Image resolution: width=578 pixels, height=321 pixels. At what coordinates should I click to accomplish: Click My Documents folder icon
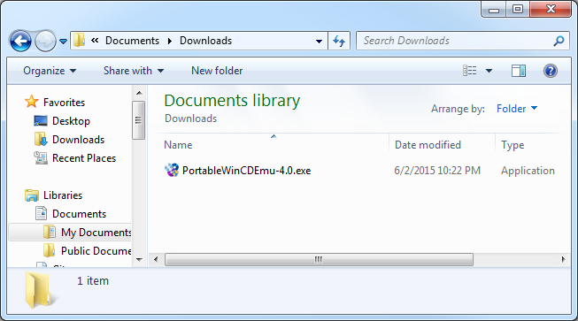[x=49, y=232]
